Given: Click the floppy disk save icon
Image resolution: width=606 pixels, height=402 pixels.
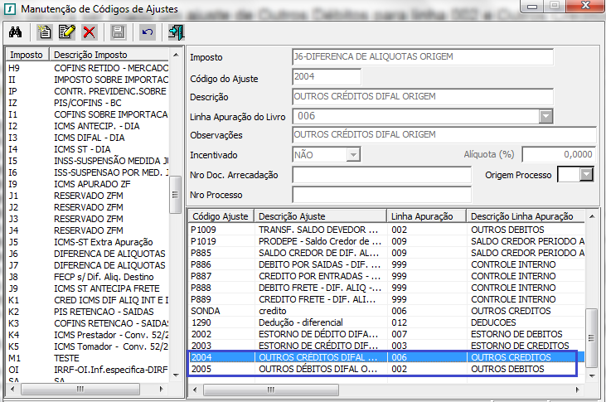Looking at the screenshot, I should (118, 32).
